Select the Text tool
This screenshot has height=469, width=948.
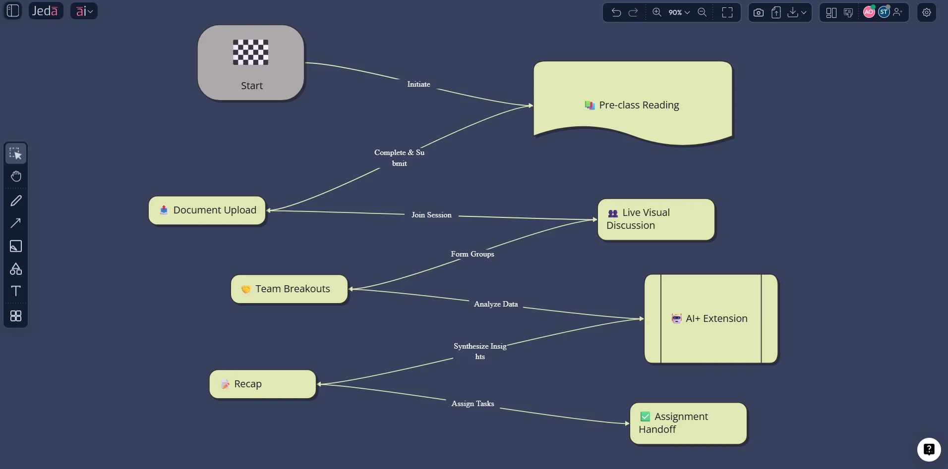pos(16,291)
